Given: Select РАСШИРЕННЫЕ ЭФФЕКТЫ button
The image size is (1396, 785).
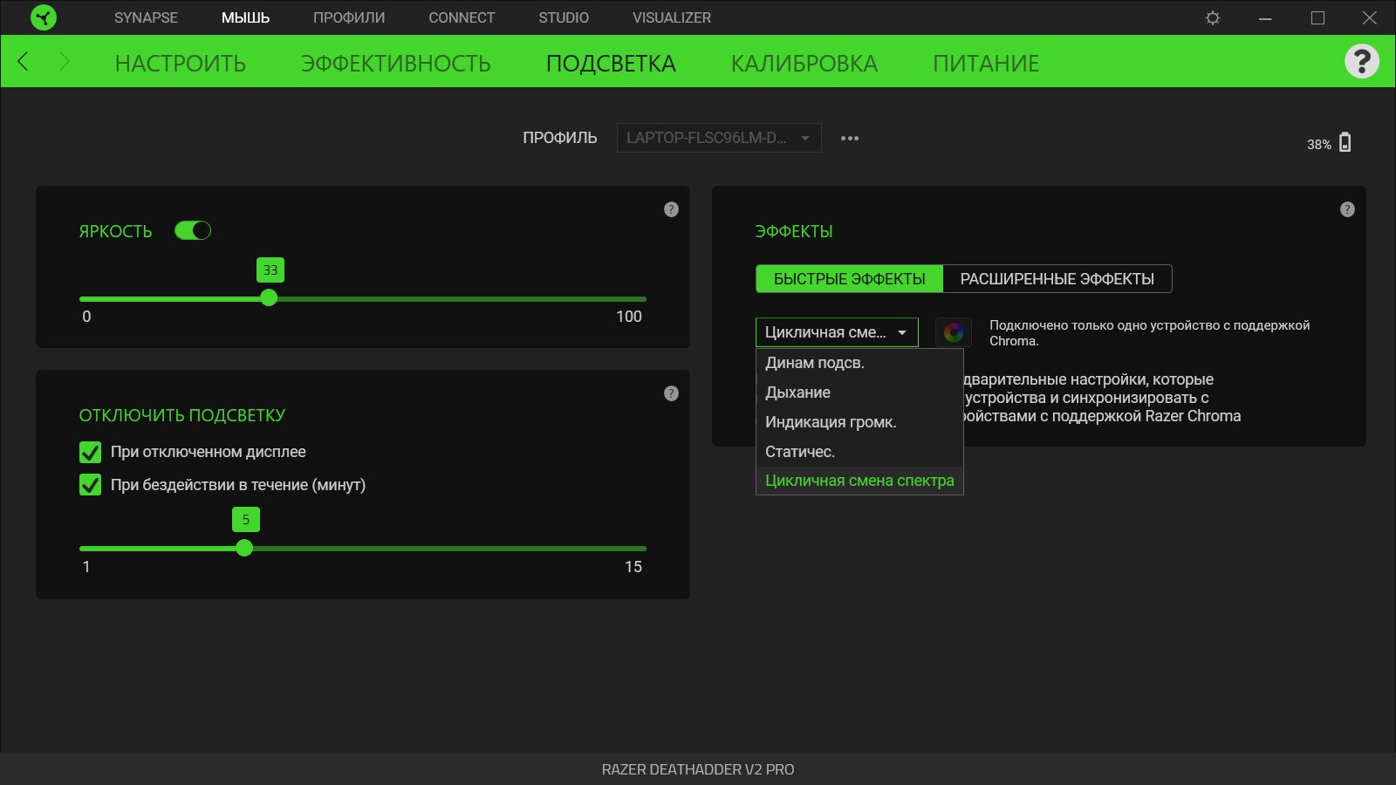Looking at the screenshot, I should coord(1057,279).
